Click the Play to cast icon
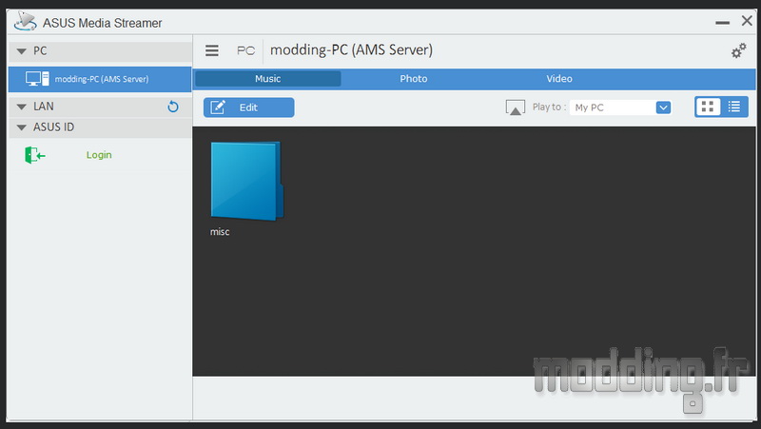This screenshot has width=761, height=429. coord(515,107)
